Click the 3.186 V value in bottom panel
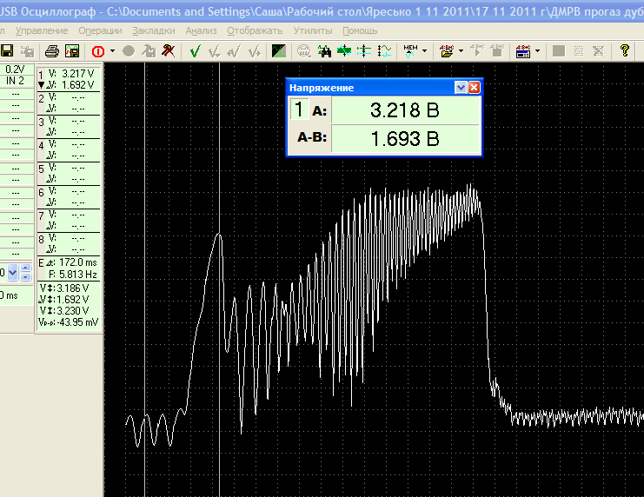644x497 pixels. click(x=73, y=288)
